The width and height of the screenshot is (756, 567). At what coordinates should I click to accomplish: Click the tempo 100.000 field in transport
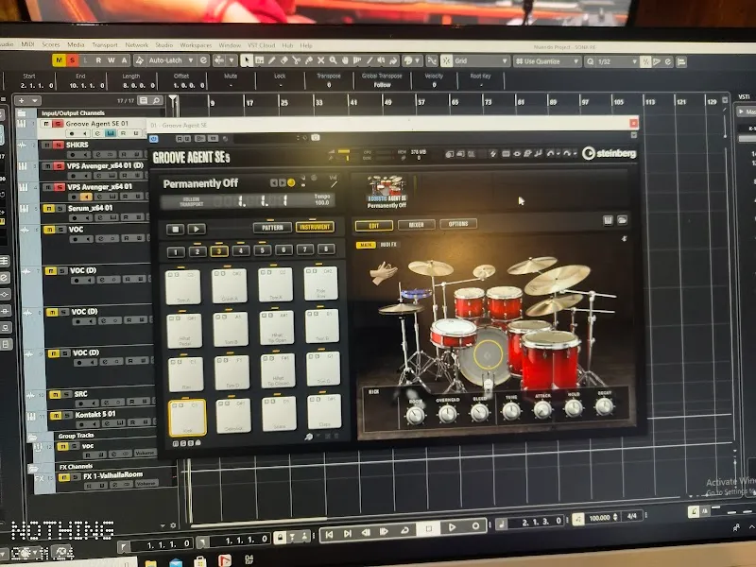pos(599,518)
